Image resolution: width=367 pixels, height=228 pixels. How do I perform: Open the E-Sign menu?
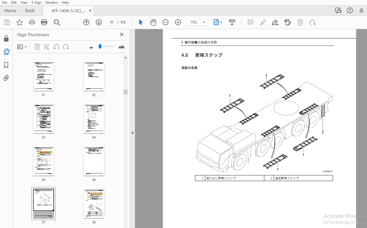click(37, 2)
